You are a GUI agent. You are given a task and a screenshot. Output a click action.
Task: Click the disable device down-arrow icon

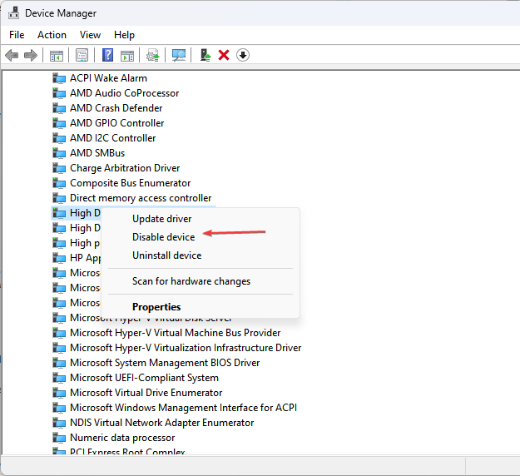point(243,55)
